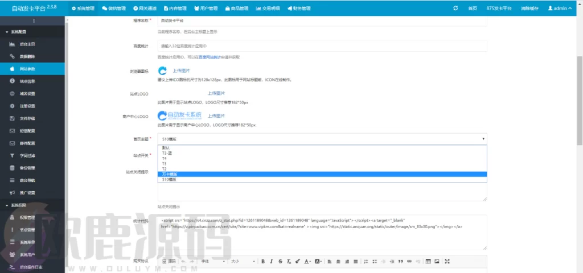Open 注册设置 in sidebar
The width and height of the screenshot is (583, 273).
pos(32,106)
